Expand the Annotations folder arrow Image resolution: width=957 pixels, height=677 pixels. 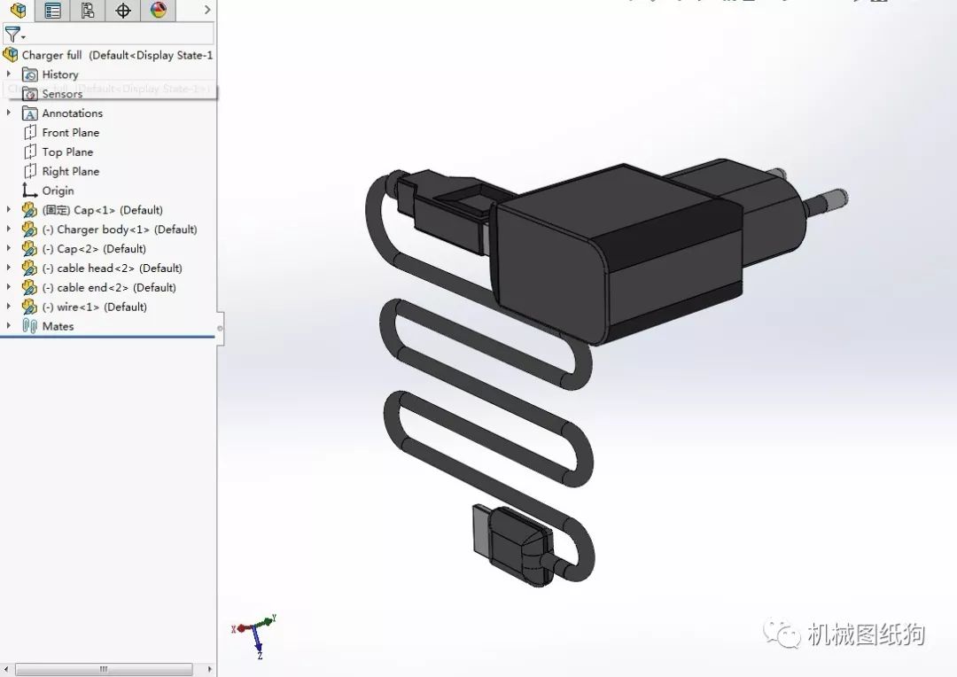point(9,113)
